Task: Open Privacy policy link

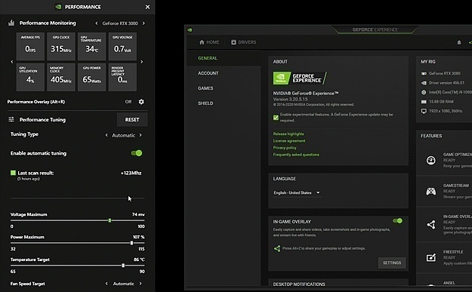Action: click(285, 148)
